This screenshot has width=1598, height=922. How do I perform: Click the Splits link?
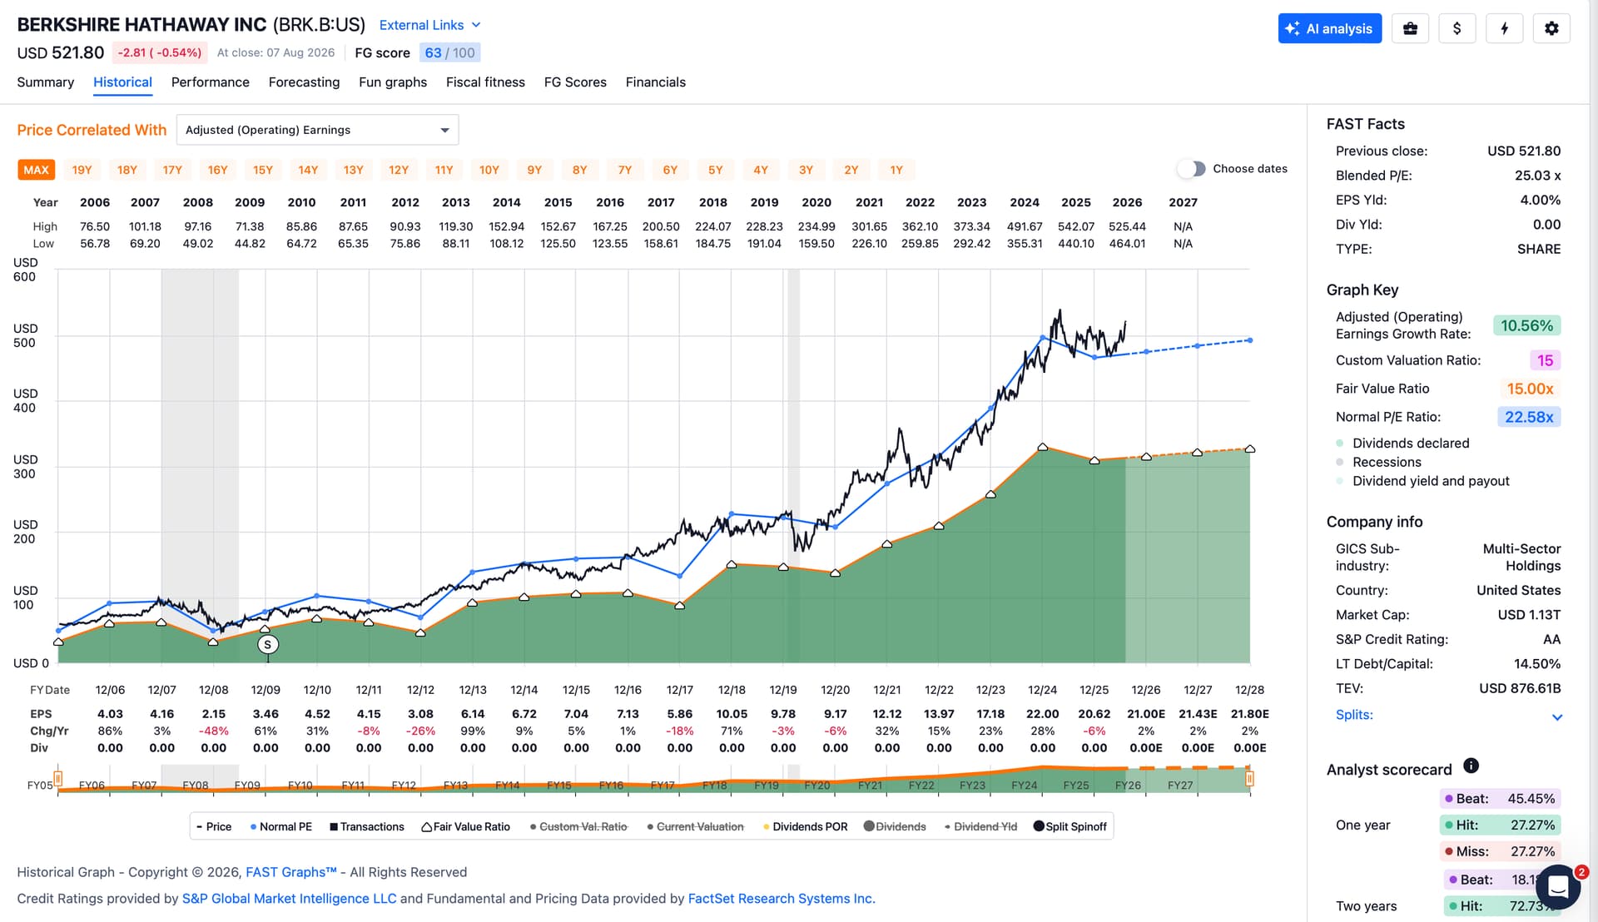click(x=1354, y=715)
